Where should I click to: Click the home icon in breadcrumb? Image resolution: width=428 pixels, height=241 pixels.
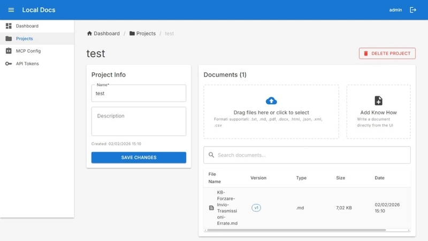point(89,34)
